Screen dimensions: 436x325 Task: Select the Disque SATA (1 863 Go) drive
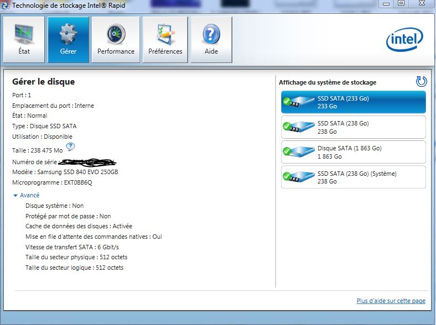click(354, 152)
